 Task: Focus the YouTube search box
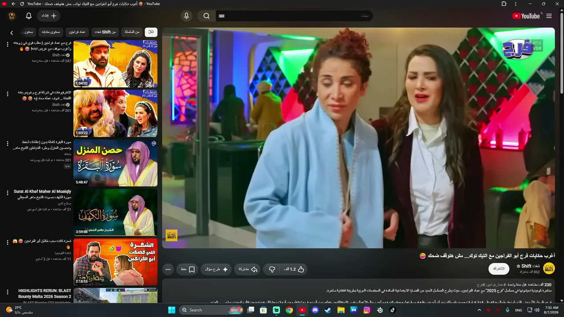tap(294, 16)
